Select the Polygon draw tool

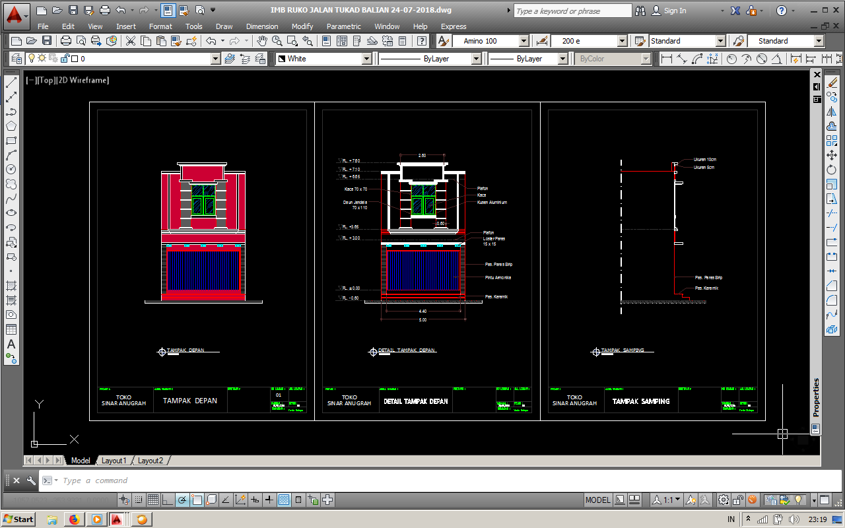[x=11, y=127]
